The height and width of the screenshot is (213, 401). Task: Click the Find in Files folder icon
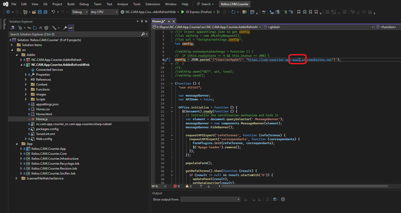[244, 12]
